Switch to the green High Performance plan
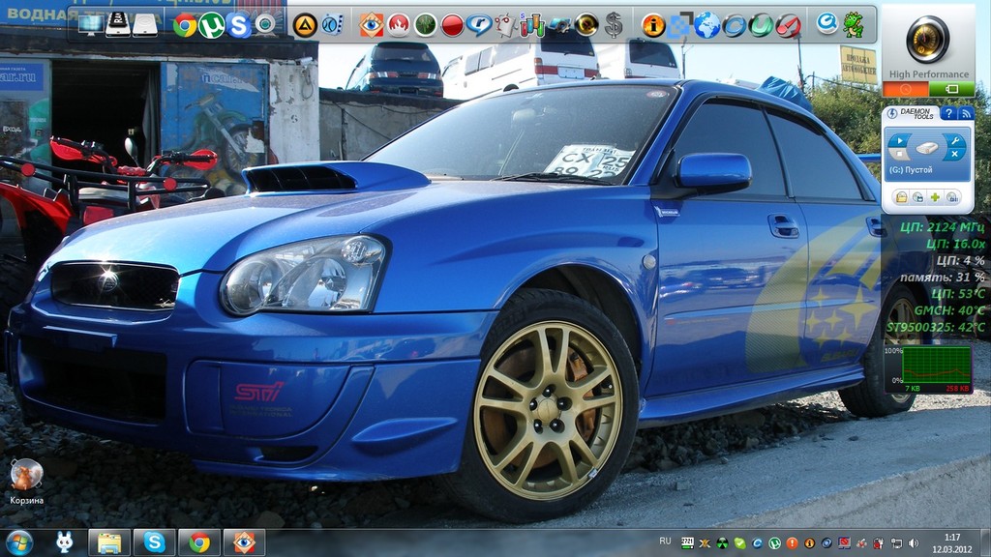The image size is (991, 557). pos(951,89)
